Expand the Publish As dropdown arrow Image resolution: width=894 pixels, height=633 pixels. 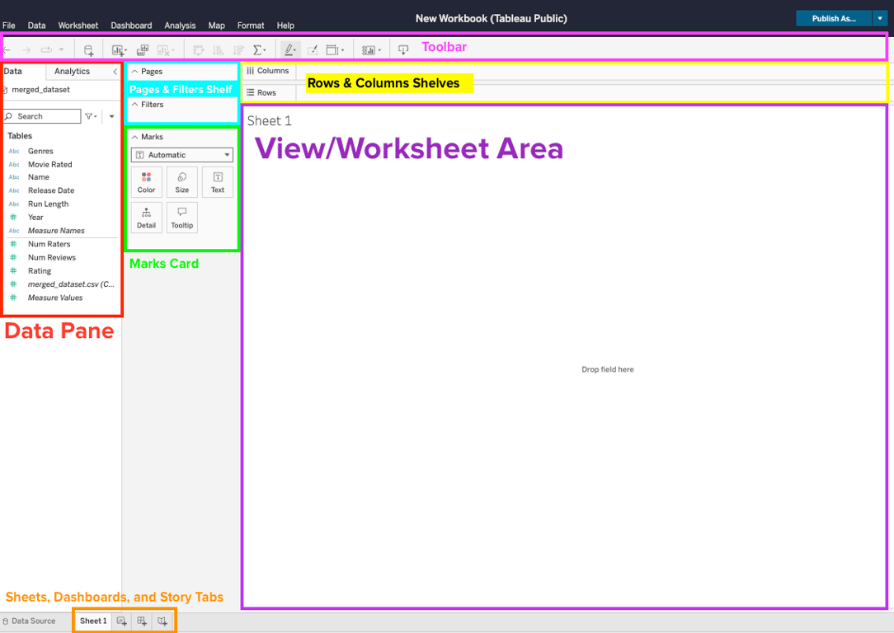(x=880, y=18)
